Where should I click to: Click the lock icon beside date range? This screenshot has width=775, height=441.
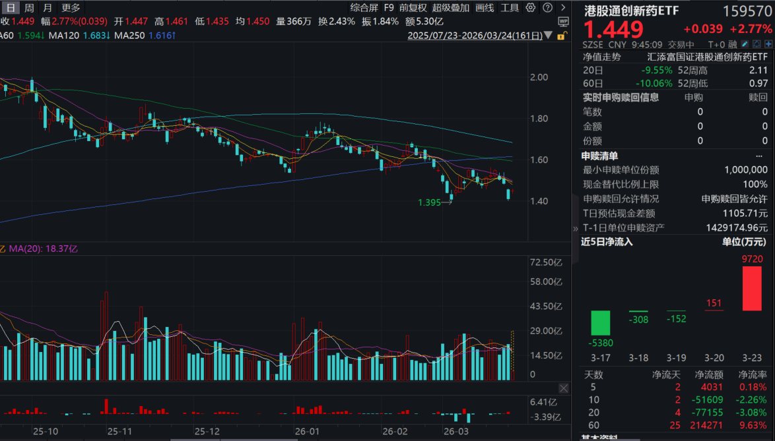[561, 36]
